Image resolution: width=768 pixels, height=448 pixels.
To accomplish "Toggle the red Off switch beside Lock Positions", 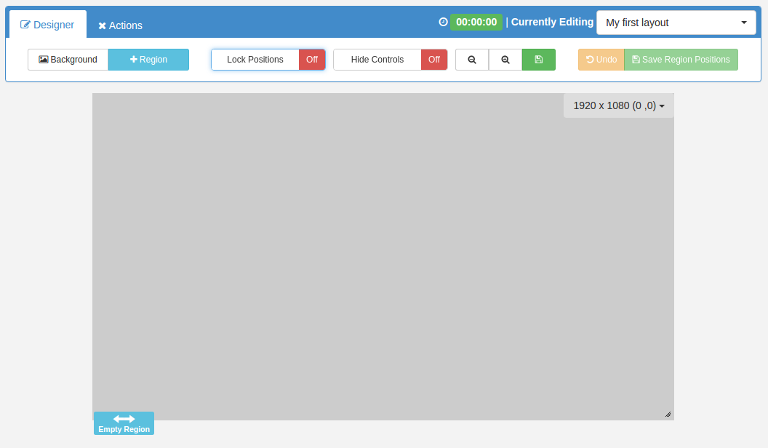I will (312, 60).
